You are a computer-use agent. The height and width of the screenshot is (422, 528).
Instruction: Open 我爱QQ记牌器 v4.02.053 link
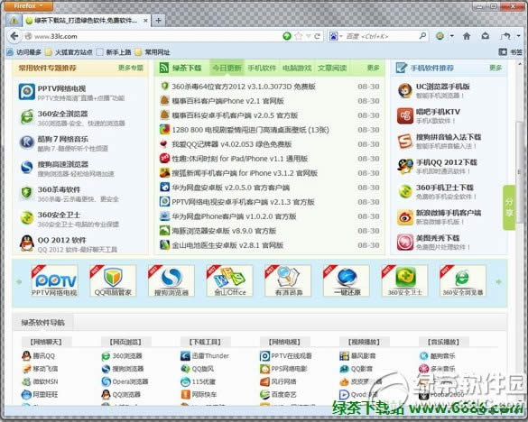tap(232, 144)
